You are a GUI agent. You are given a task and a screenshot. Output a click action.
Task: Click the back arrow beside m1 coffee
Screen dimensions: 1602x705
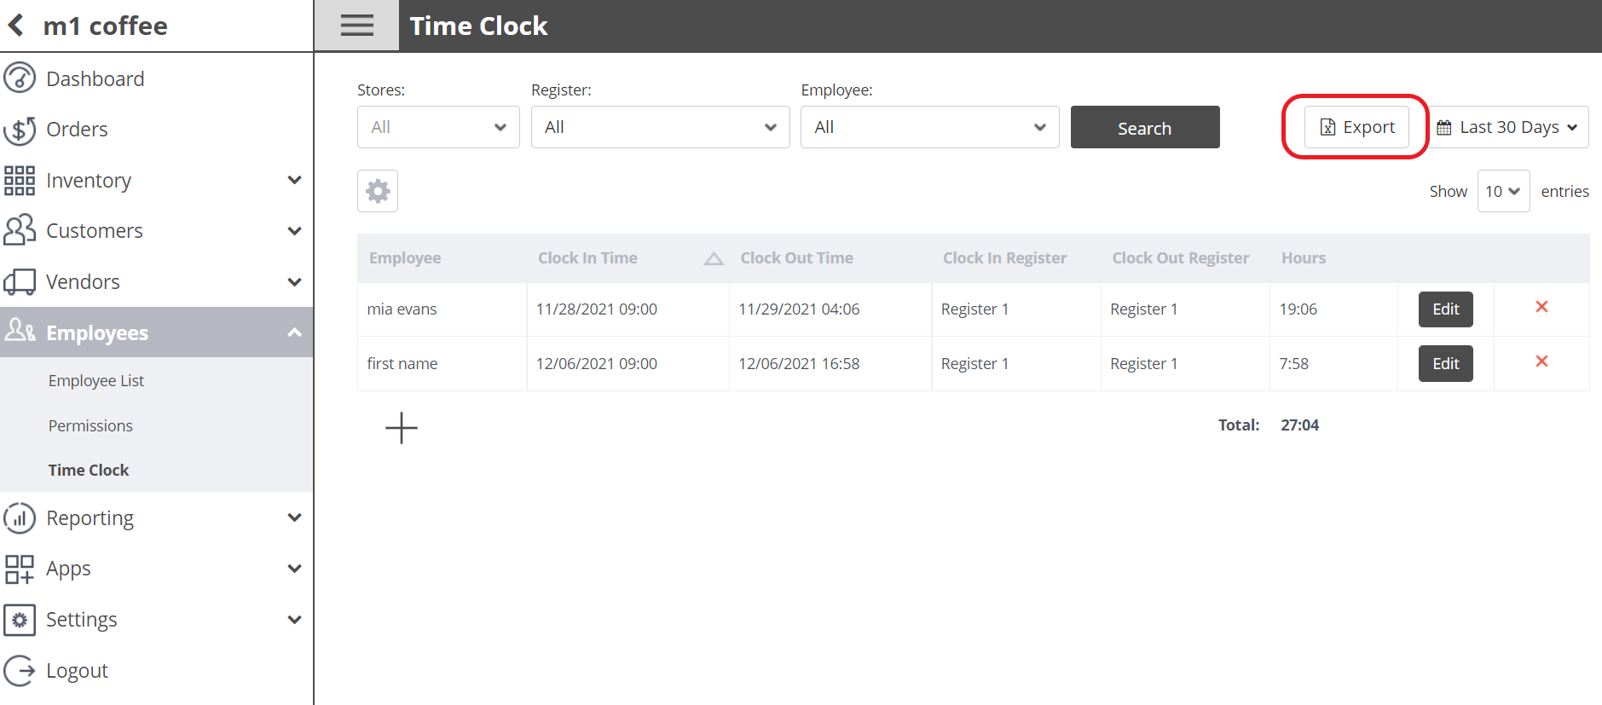[16, 26]
